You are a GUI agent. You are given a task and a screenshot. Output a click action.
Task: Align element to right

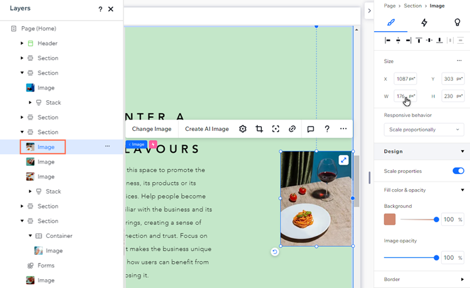coord(408,40)
